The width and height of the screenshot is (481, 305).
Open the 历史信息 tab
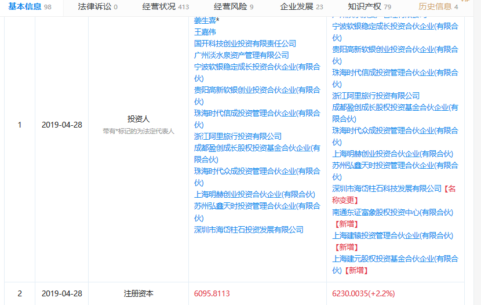(x=438, y=6)
